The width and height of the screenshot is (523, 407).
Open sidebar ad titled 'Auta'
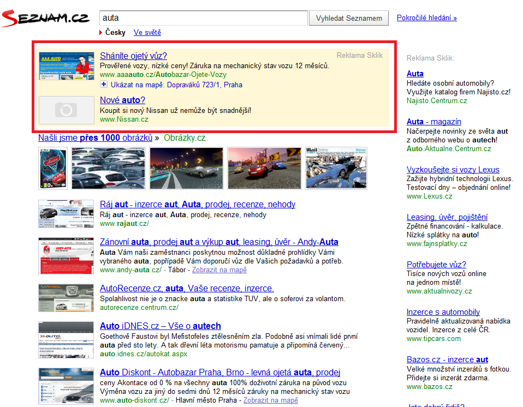point(415,74)
